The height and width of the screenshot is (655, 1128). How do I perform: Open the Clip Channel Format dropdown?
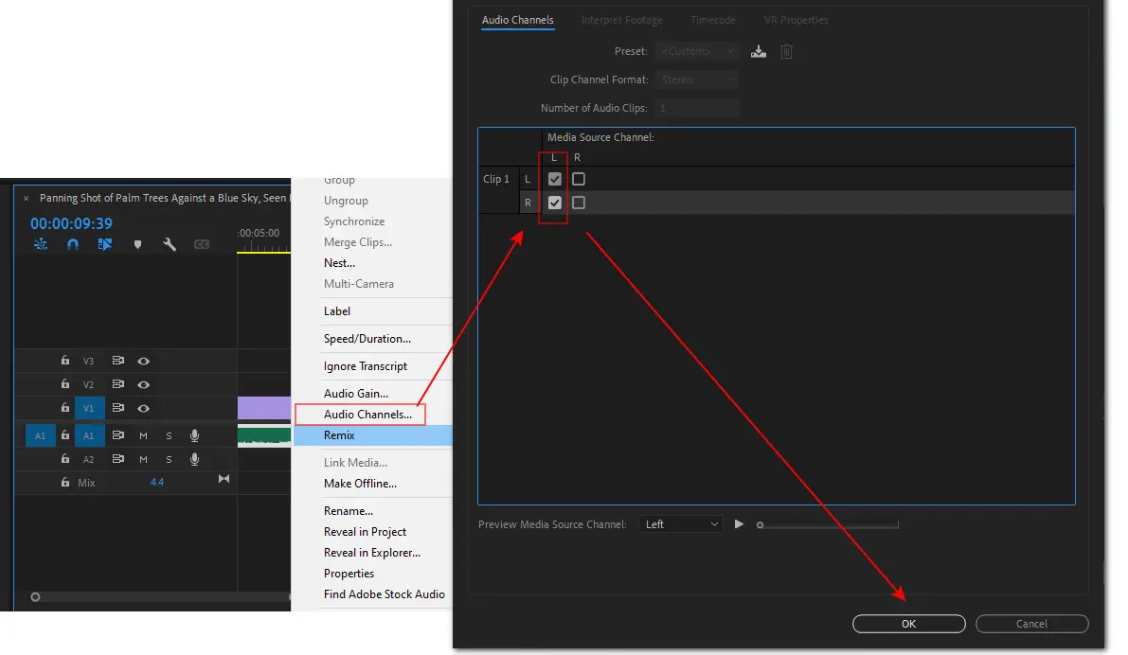(697, 80)
